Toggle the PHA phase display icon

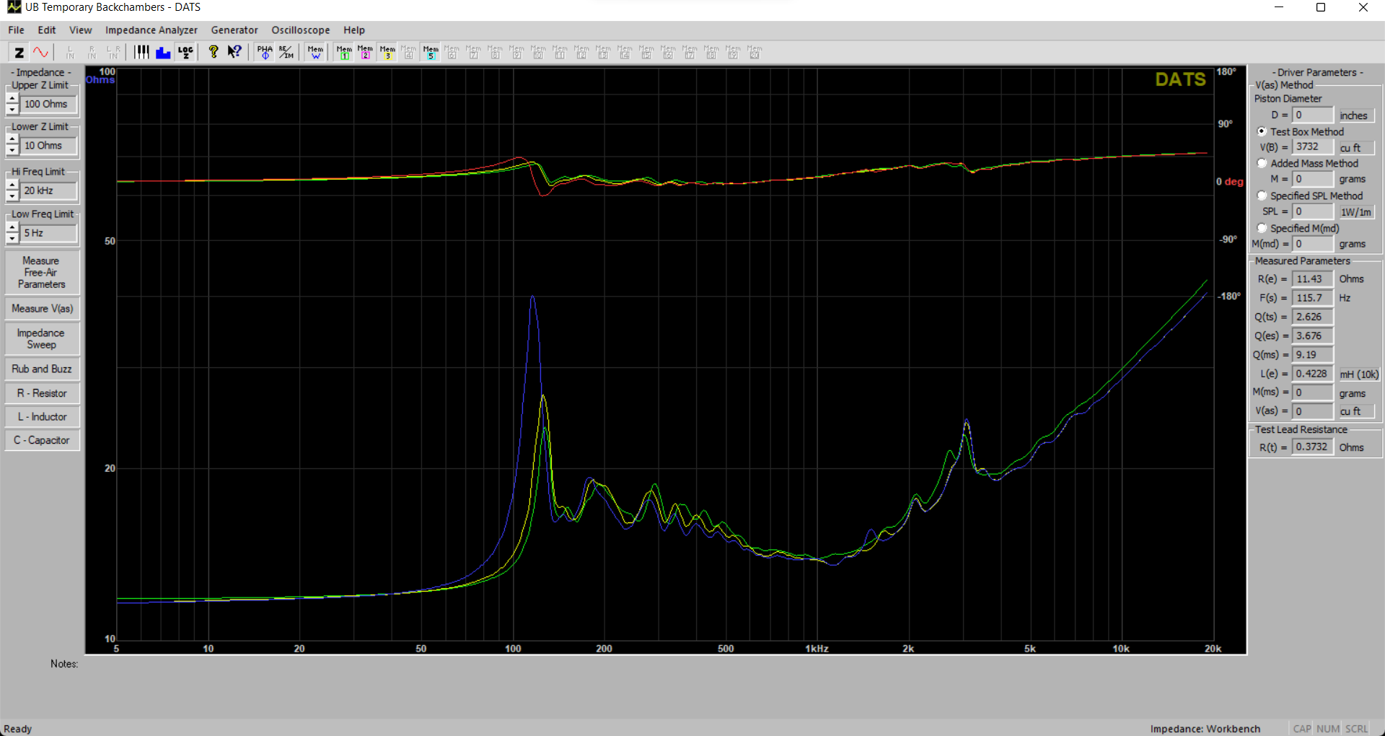(265, 52)
